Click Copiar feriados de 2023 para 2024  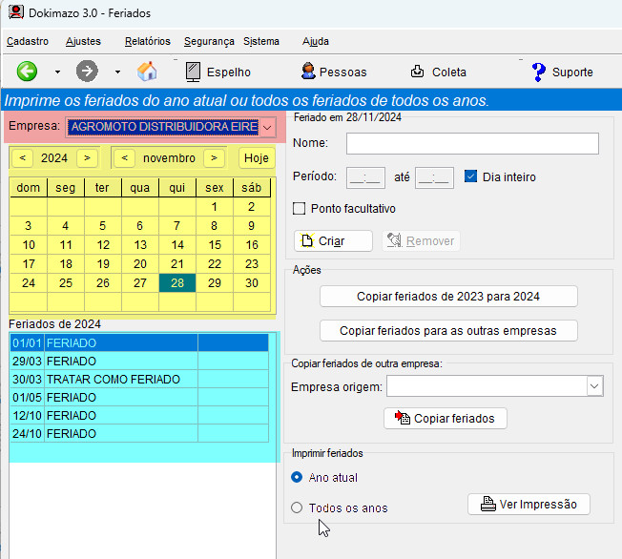tap(448, 297)
